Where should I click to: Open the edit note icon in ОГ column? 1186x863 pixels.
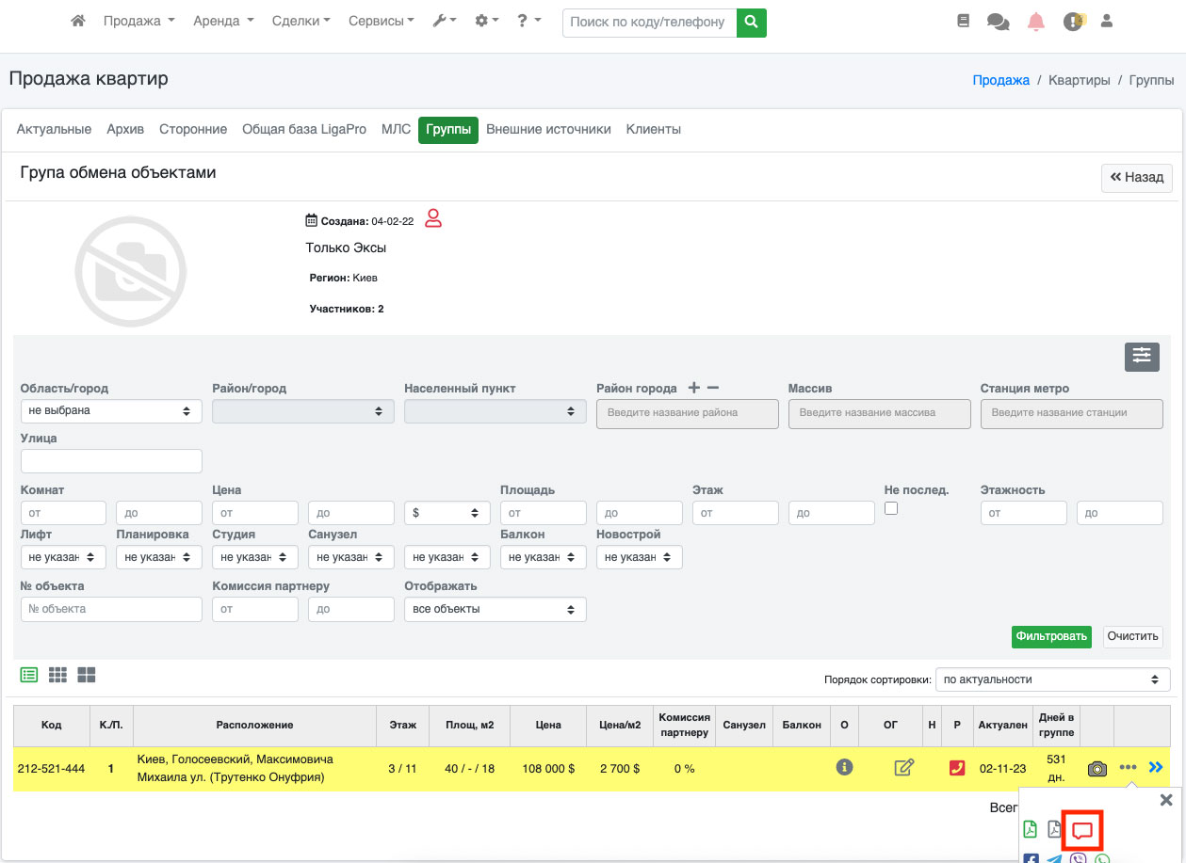pos(903,768)
